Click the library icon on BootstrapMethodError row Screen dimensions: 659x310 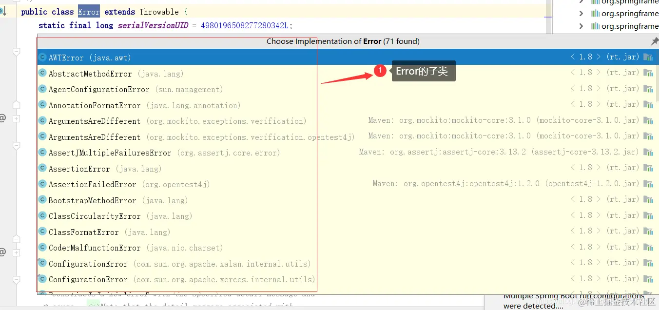[x=648, y=200]
